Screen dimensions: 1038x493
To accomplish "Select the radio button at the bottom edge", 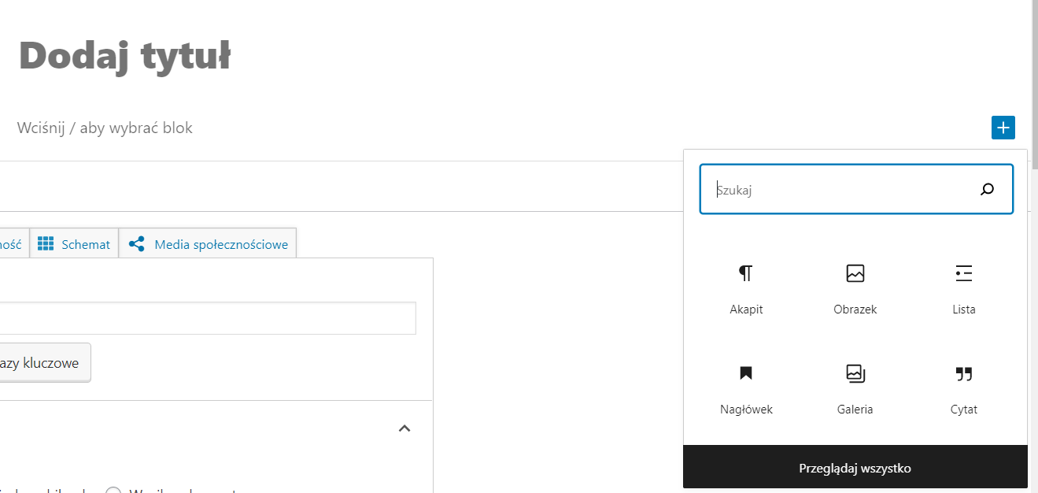I will click(x=113, y=490).
